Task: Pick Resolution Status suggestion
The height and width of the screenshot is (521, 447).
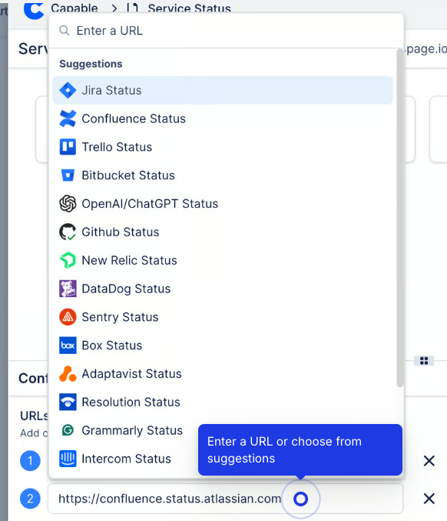Action: pyautogui.click(x=223, y=402)
